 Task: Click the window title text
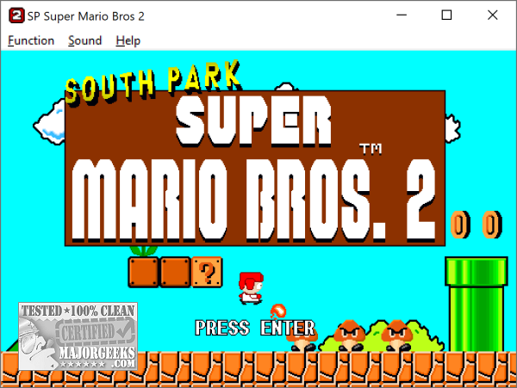tap(85, 16)
